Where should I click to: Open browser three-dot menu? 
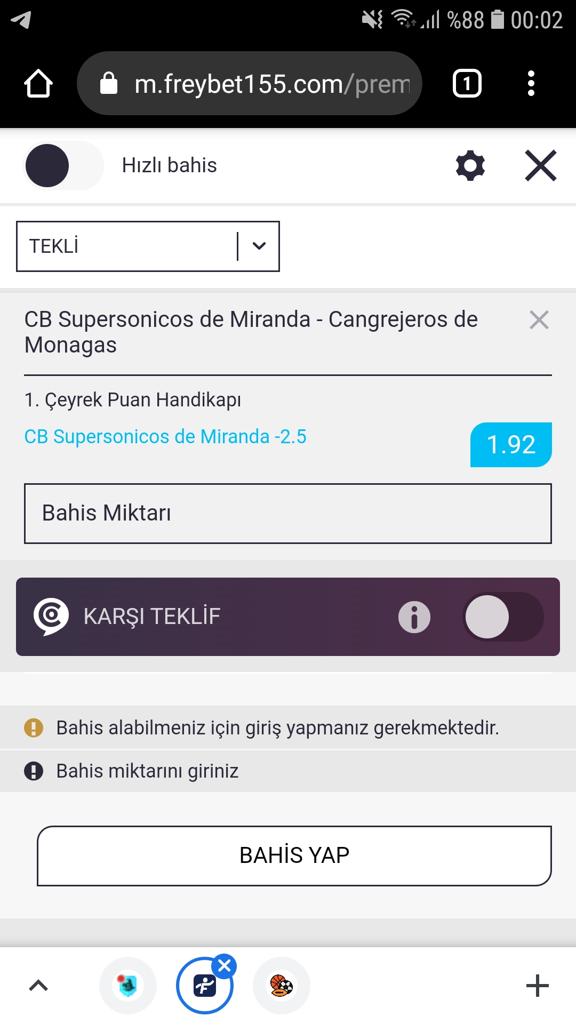click(531, 83)
